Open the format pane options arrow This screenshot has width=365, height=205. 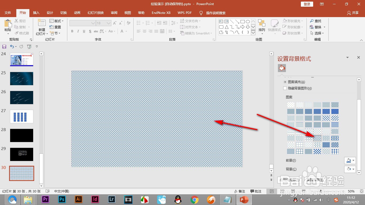pos(347,57)
